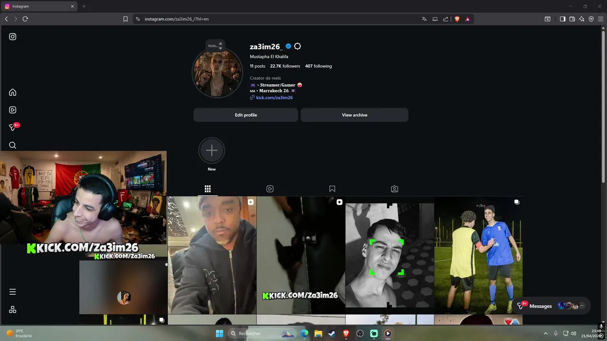Open the profile picture
Image resolution: width=607 pixels, height=341 pixels.
(x=217, y=73)
